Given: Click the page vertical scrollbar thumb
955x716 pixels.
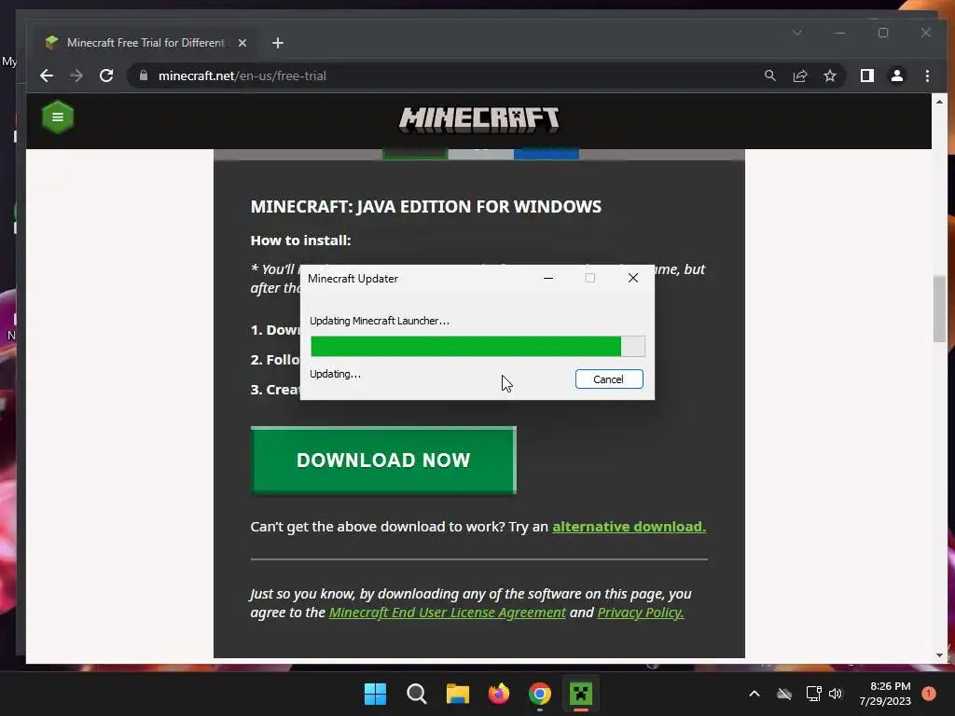Looking at the screenshot, I should tap(939, 309).
